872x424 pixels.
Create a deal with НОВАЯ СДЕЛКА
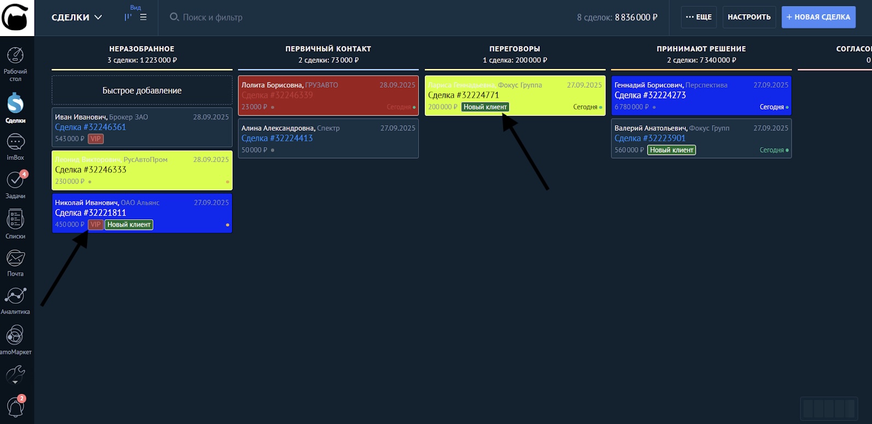tap(818, 17)
